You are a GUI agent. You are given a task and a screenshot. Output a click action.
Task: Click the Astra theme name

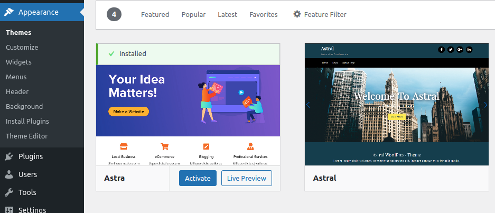114,178
